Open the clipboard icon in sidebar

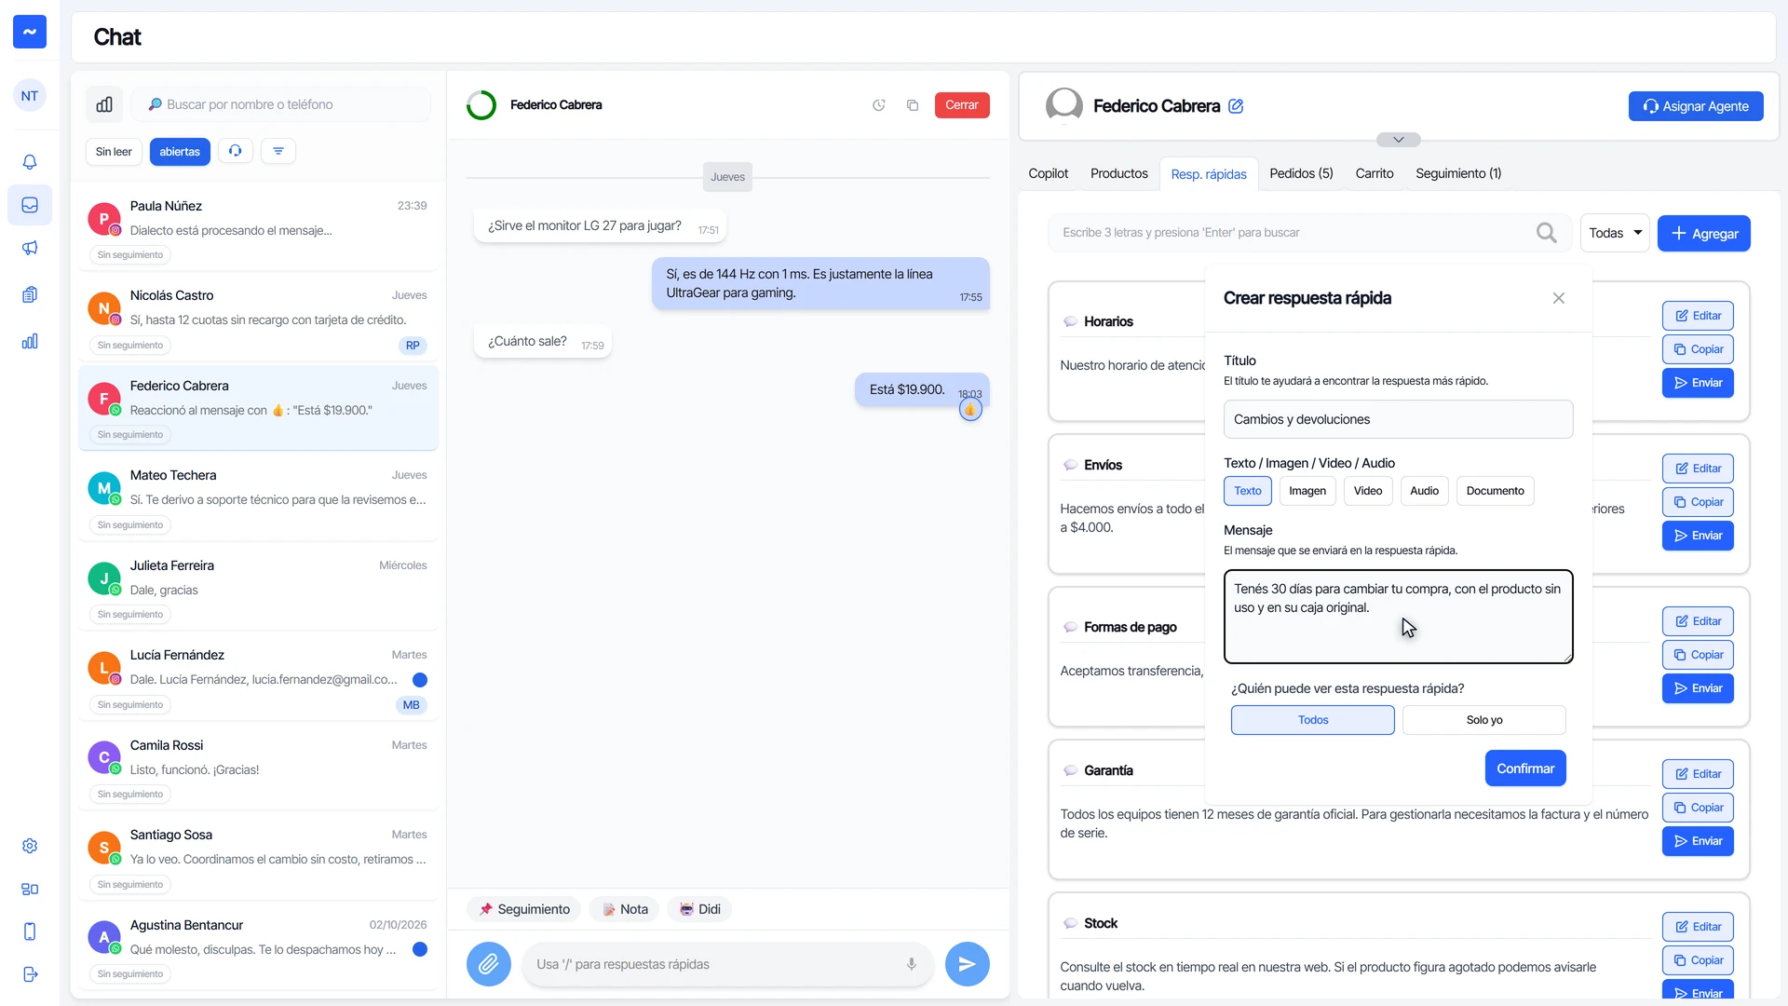pos(30,294)
